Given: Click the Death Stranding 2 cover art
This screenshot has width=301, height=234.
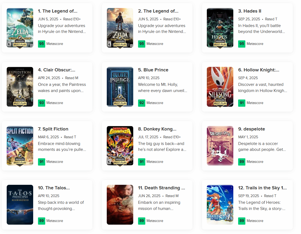Looking at the screenshot, I should pyautogui.click(x=120, y=205).
